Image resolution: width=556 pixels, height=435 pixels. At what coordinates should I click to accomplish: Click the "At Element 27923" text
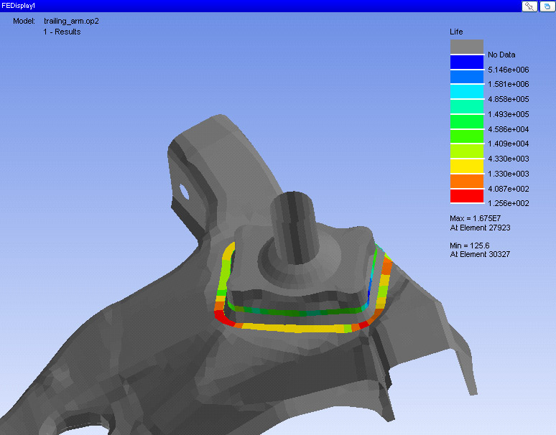pos(480,228)
